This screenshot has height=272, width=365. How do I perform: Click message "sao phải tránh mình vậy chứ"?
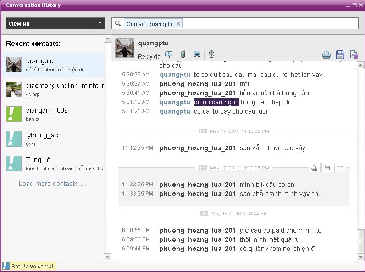click(281, 194)
